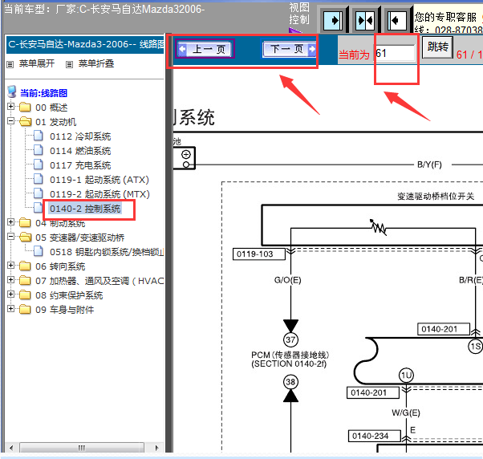Viewport: 483px width, 459px height.
Task: Click page icon beside 0117 充电系统
Action: 39,165
